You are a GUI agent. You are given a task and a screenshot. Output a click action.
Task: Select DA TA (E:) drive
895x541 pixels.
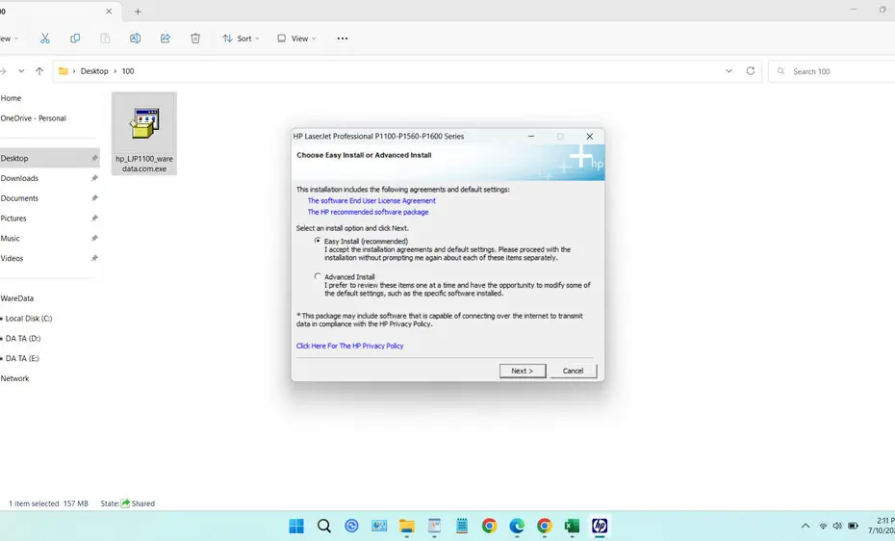pyautogui.click(x=22, y=358)
